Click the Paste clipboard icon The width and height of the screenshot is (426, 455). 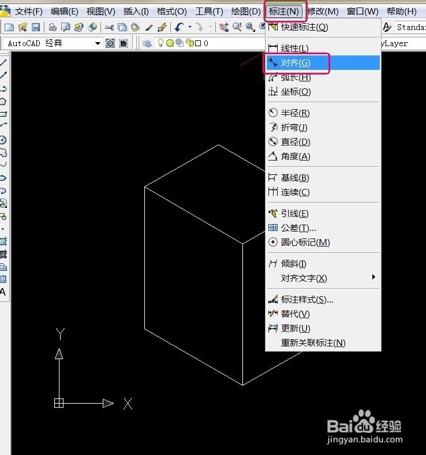pyautogui.click(x=136, y=27)
